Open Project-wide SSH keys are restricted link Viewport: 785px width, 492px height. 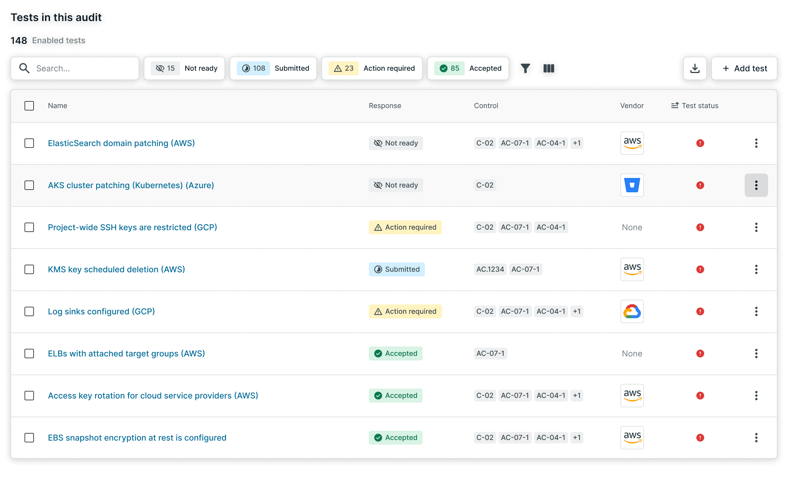click(x=132, y=227)
